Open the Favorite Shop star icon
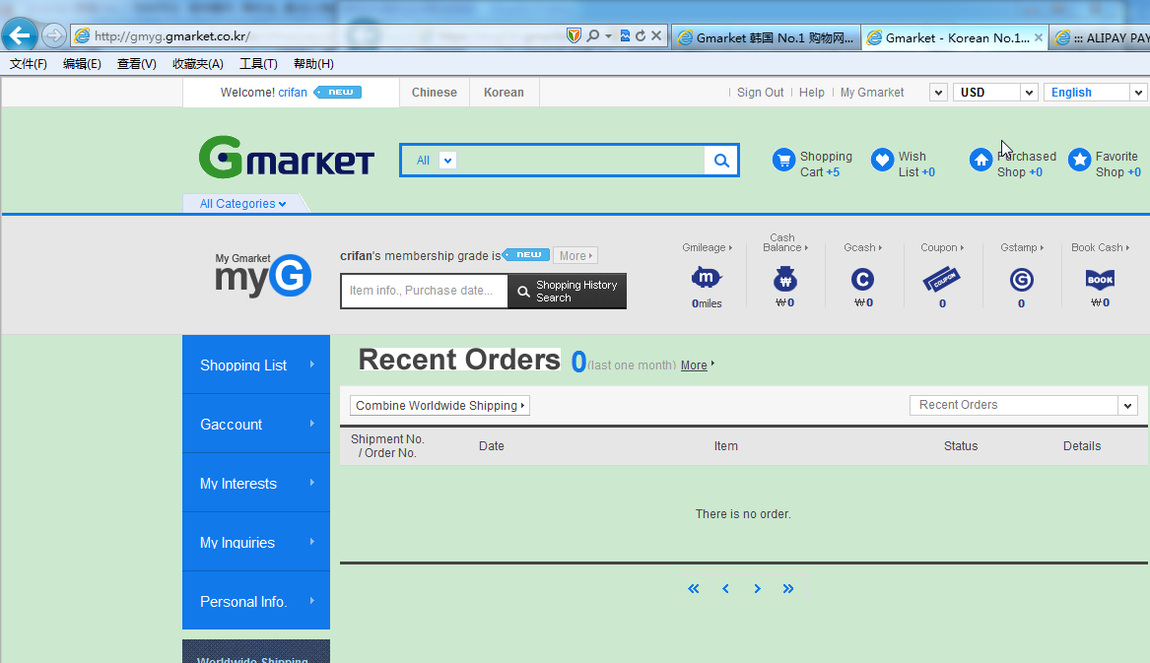The height and width of the screenshot is (663, 1150). tap(1080, 160)
